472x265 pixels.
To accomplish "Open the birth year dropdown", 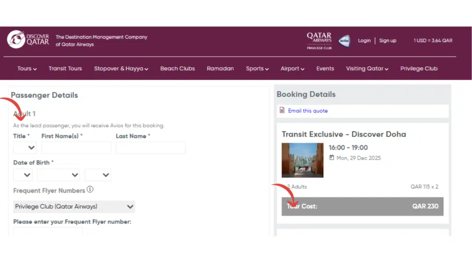I will [98, 175].
